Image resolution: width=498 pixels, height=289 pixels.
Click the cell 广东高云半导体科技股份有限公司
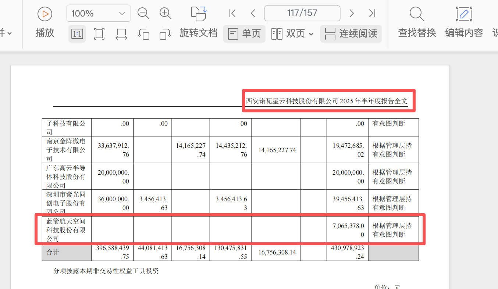tap(67, 176)
